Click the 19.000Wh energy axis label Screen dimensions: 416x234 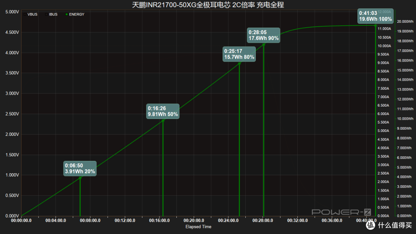[x=405, y=31]
